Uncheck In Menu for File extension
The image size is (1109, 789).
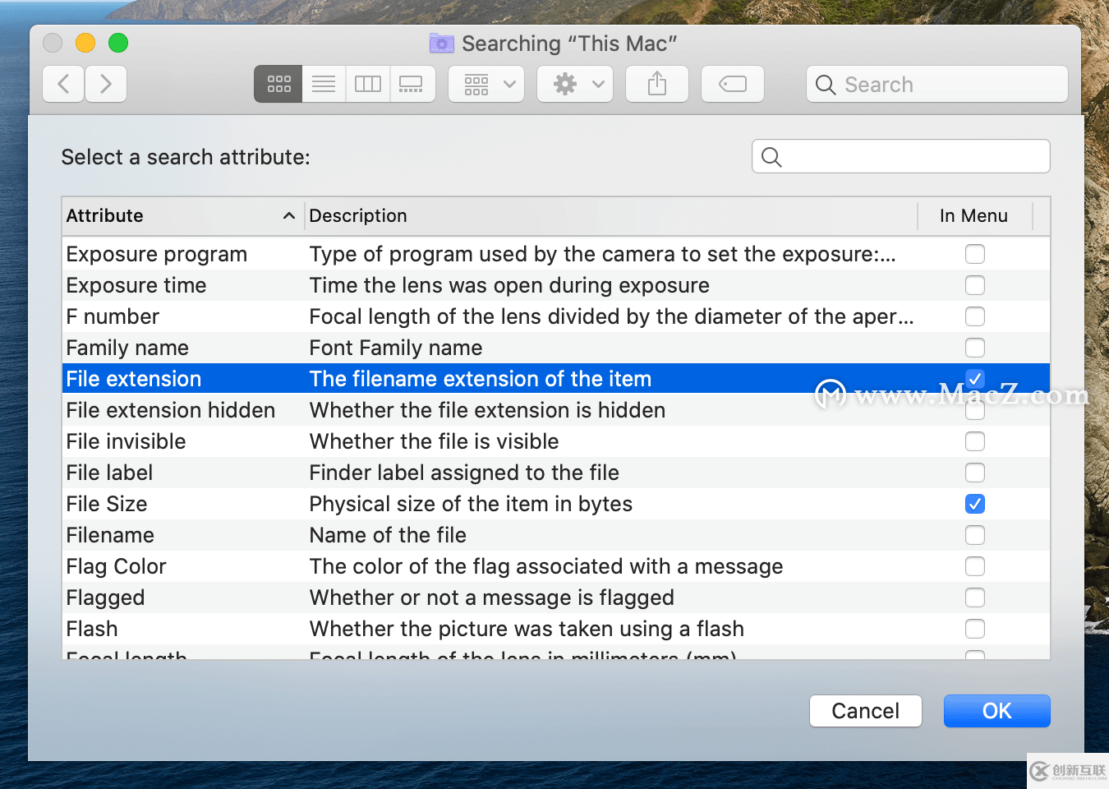point(975,378)
